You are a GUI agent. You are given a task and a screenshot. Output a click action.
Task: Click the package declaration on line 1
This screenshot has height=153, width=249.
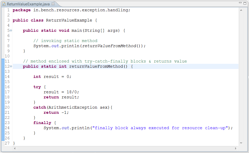point(71,10)
